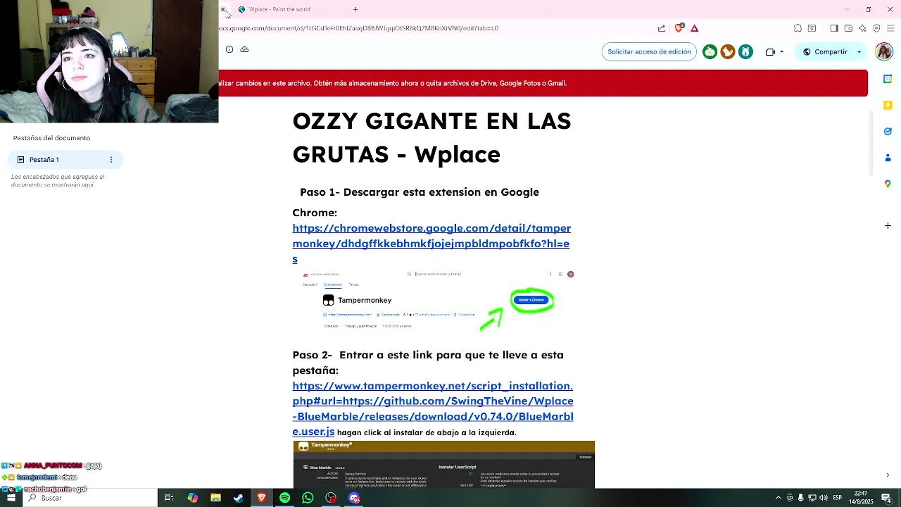Open Task View on the taskbar
The width and height of the screenshot is (901, 507).
tap(169, 498)
